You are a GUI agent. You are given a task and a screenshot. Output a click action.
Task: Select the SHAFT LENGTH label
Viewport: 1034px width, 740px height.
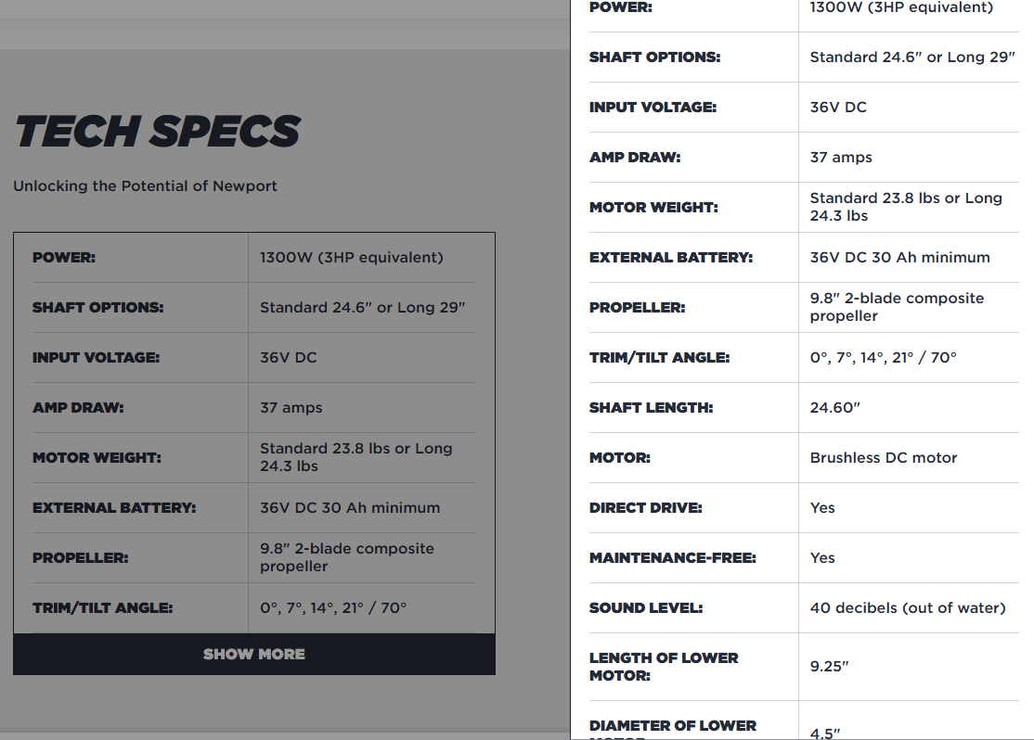(x=651, y=407)
